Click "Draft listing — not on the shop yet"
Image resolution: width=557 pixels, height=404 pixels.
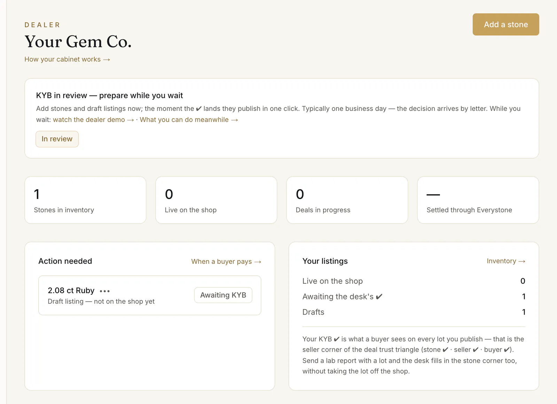click(x=101, y=301)
